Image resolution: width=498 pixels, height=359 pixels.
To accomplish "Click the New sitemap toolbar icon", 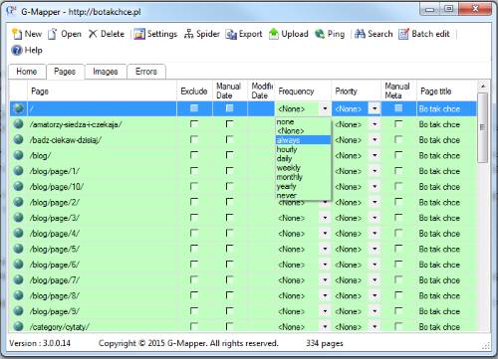I will (17, 34).
